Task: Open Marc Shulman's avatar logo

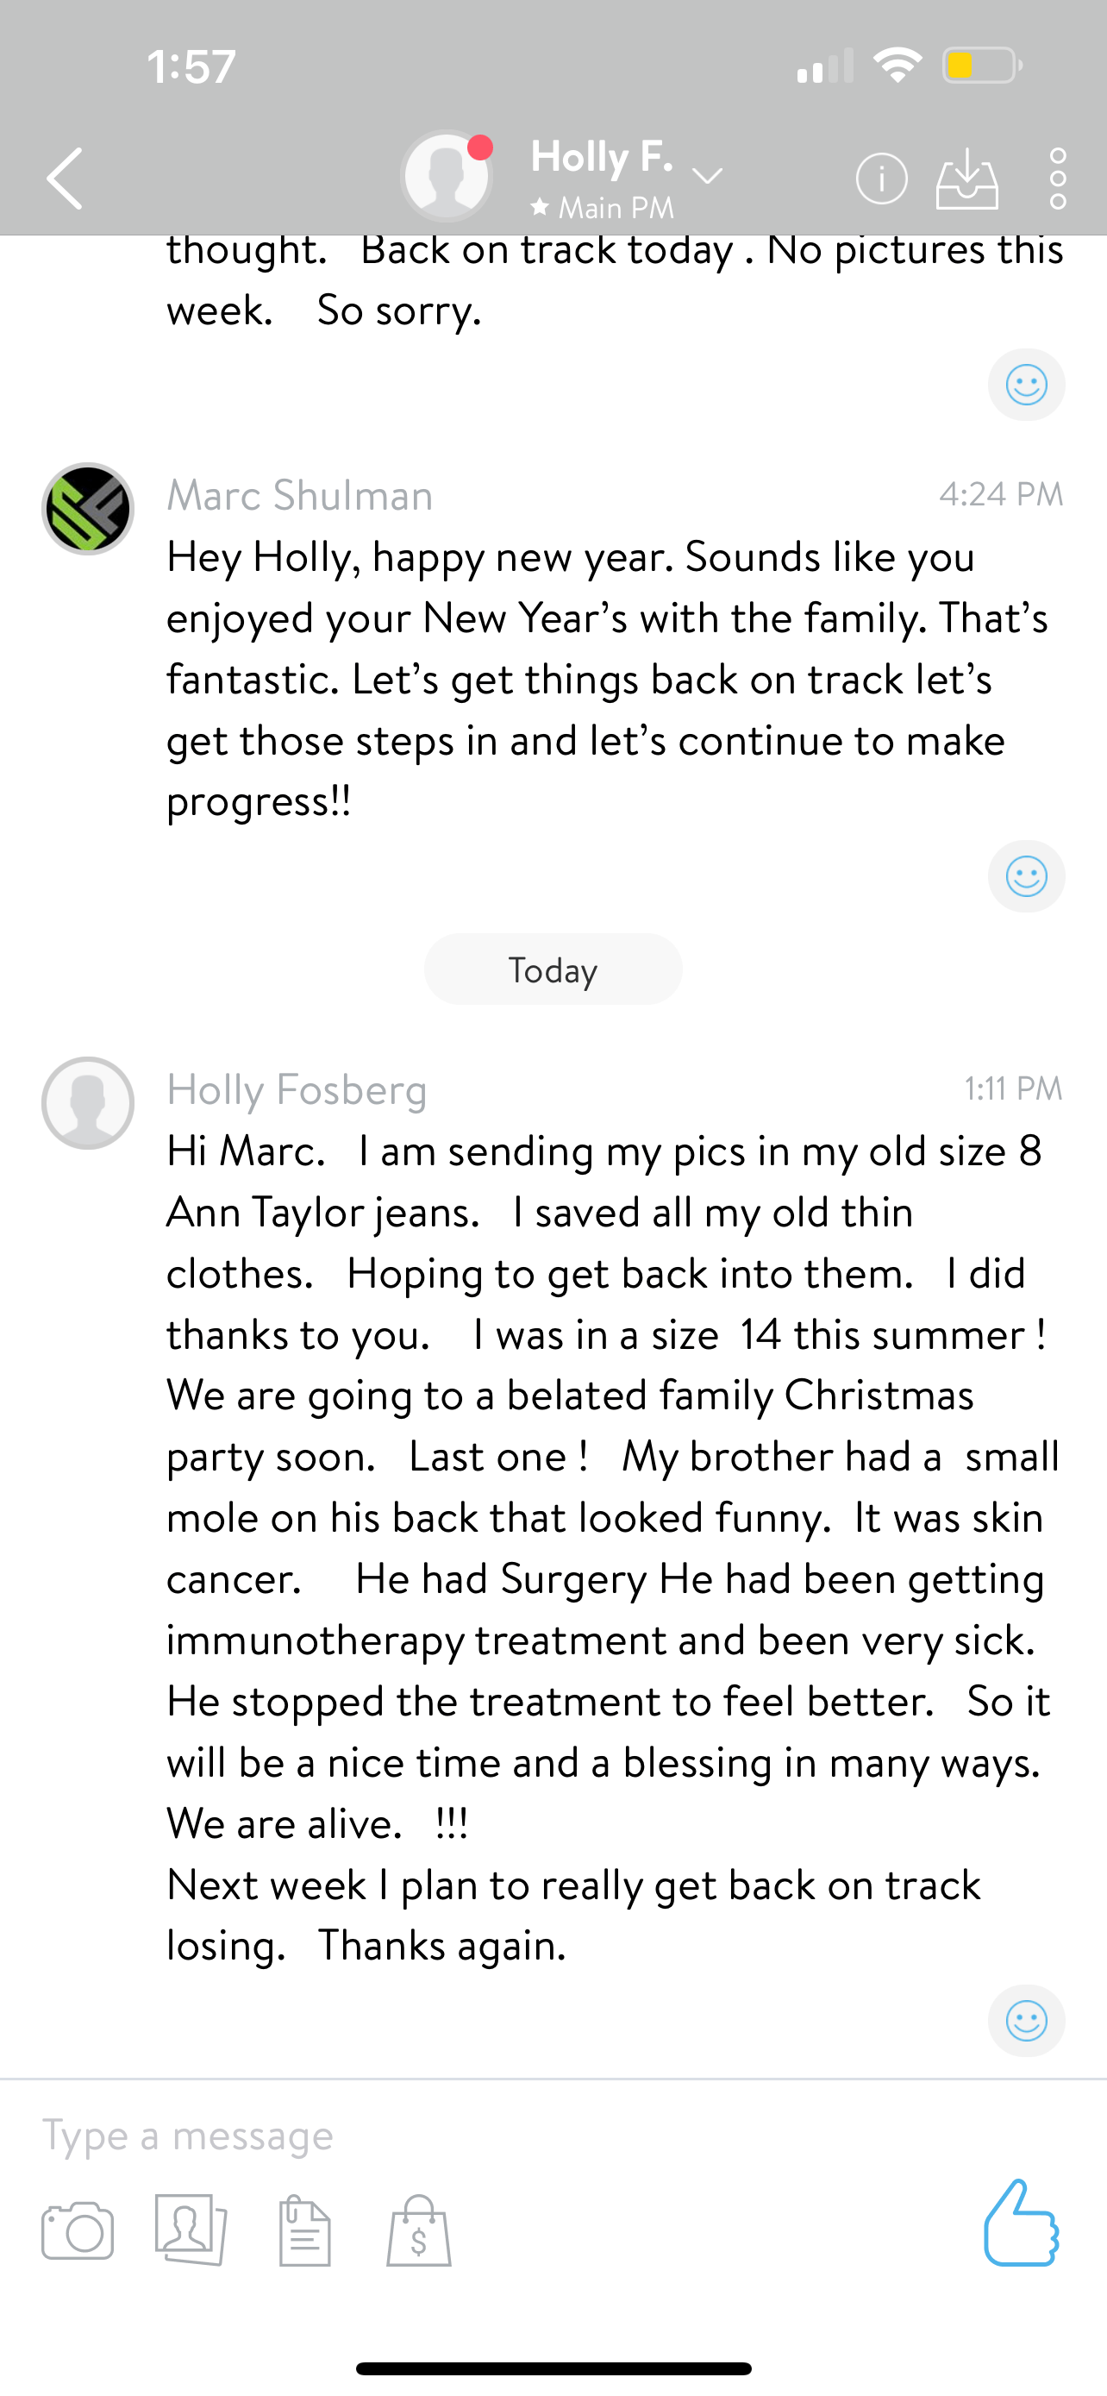Action: tap(88, 509)
